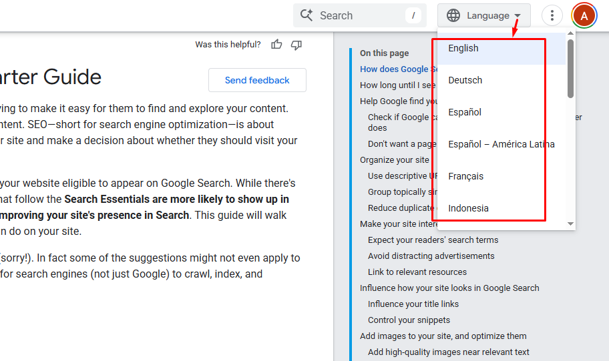Image resolution: width=609 pixels, height=361 pixels.
Task: Open the three-dot more options menu
Action: click(552, 15)
